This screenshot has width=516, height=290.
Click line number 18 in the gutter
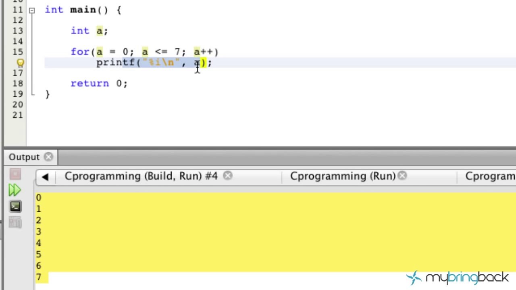pyautogui.click(x=17, y=83)
